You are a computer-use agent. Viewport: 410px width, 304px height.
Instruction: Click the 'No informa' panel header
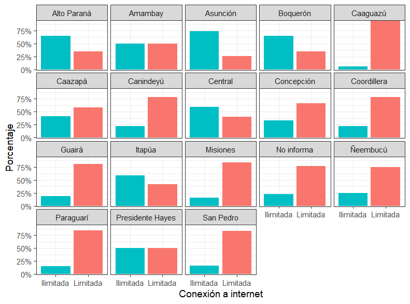pyautogui.click(x=294, y=150)
